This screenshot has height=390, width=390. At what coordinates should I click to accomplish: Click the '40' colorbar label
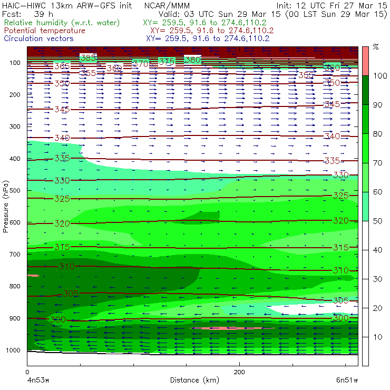[377, 250]
